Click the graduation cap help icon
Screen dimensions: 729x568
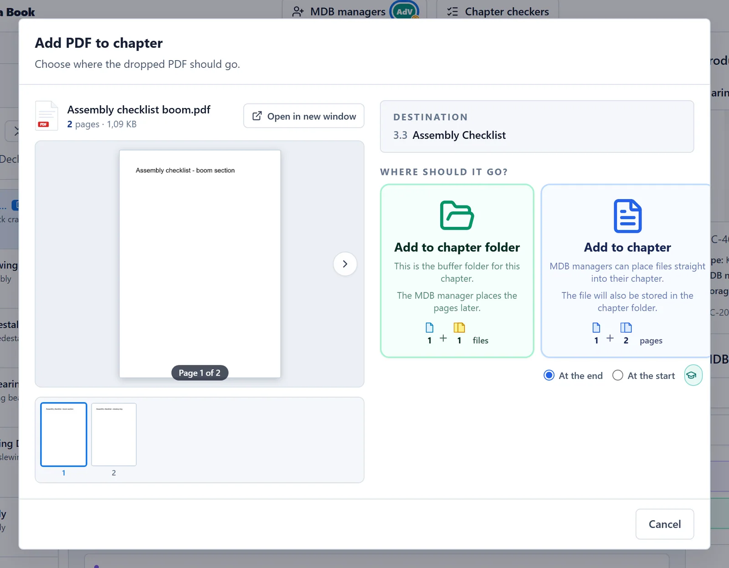693,375
